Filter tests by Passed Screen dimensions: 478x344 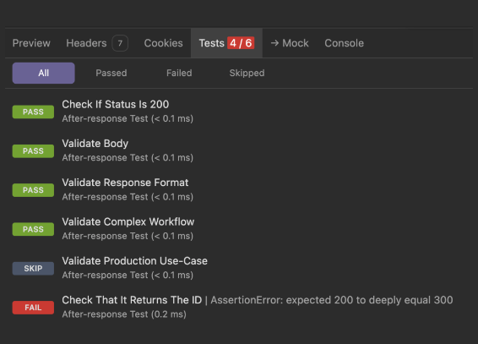111,73
